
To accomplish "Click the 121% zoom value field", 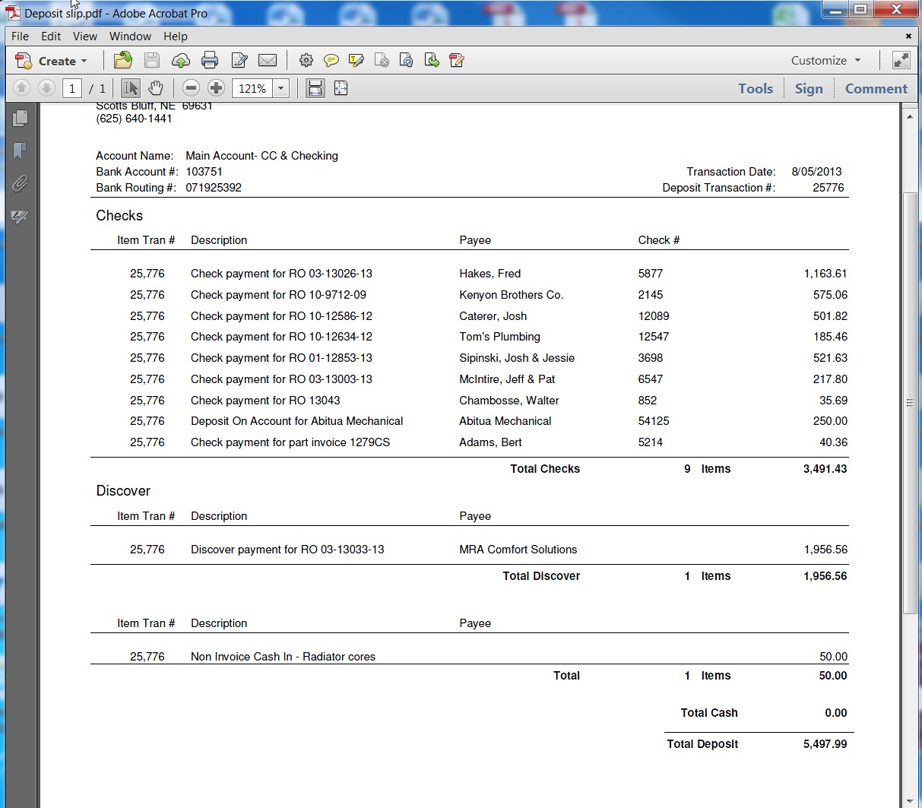I will pyautogui.click(x=252, y=88).
